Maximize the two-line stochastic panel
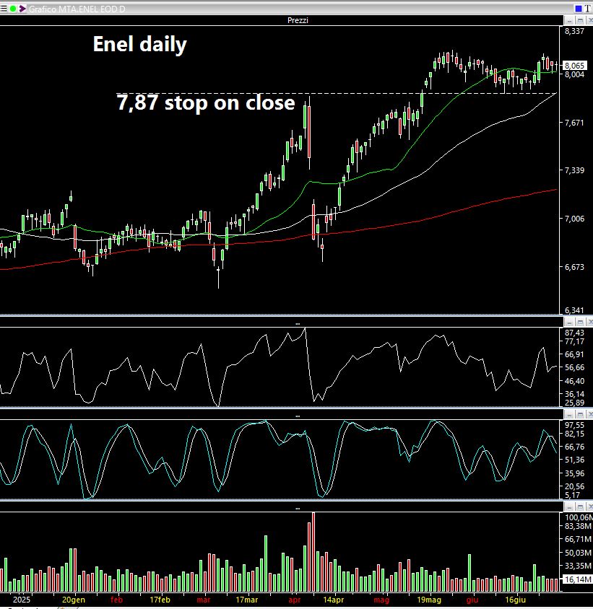 (x=580, y=414)
